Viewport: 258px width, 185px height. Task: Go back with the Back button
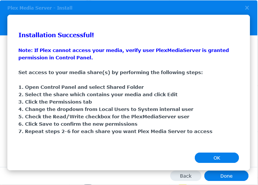point(186,176)
